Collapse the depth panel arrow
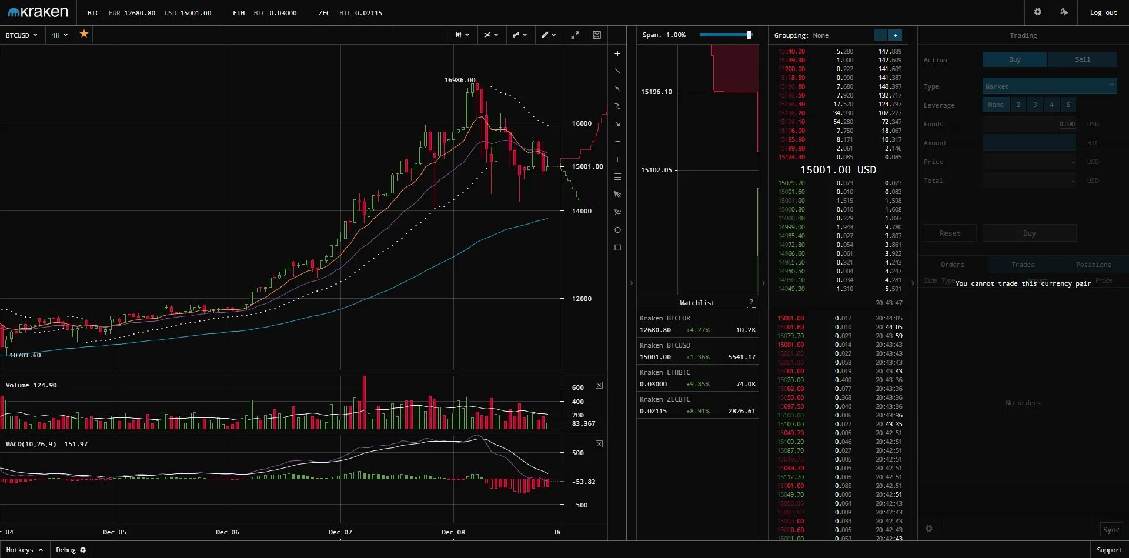Viewport: 1129px width, 558px height. [763, 283]
